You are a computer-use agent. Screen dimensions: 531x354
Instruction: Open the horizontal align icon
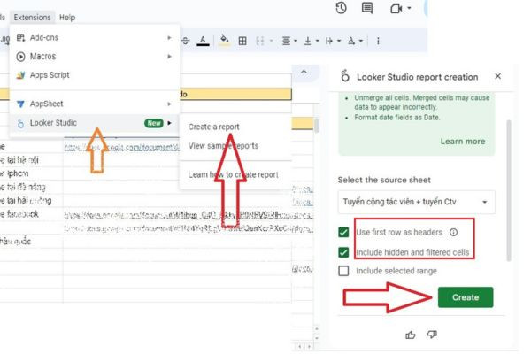286,41
